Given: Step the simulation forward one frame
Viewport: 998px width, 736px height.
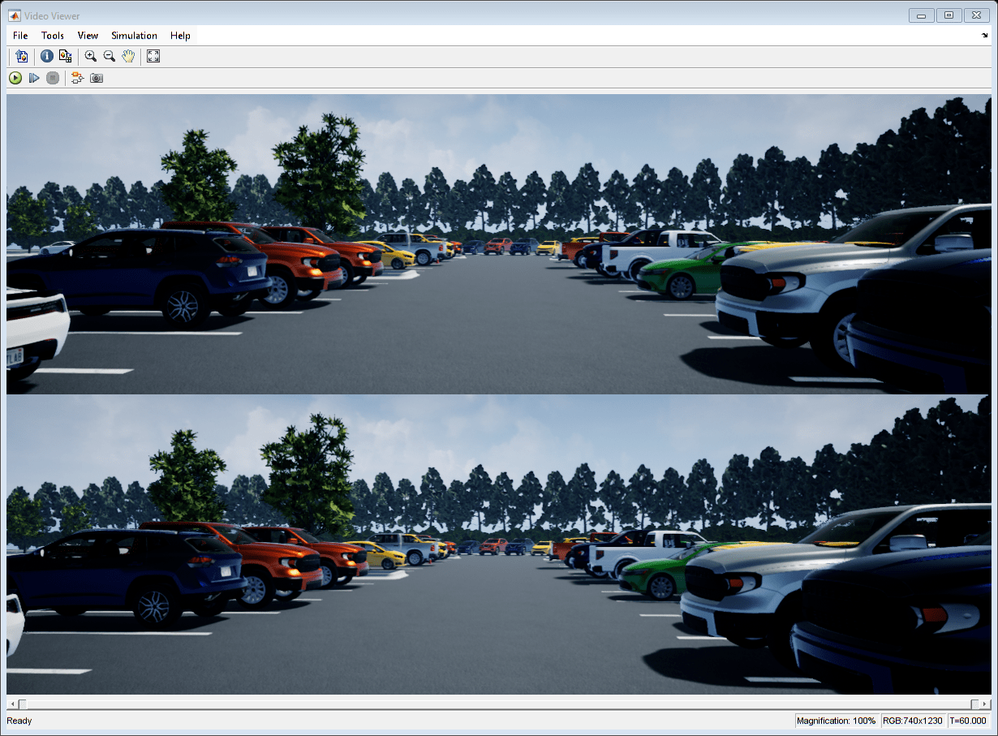Looking at the screenshot, I should pyautogui.click(x=34, y=78).
